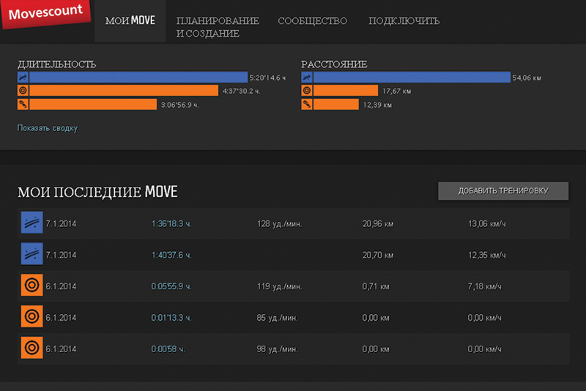The width and height of the screenshot is (586, 391).
Task: Select the blue 5:20'14.6 duration bar
Action: pyautogui.click(x=138, y=78)
